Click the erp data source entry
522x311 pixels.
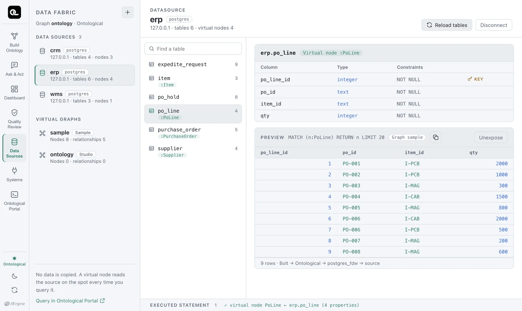(x=85, y=75)
